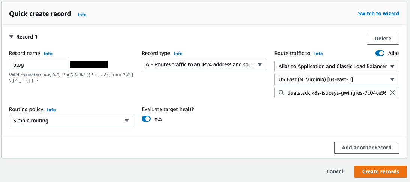The width and height of the screenshot is (410, 182).
Task: Toggle the Alias switch off
Action: tap(380, 53)
